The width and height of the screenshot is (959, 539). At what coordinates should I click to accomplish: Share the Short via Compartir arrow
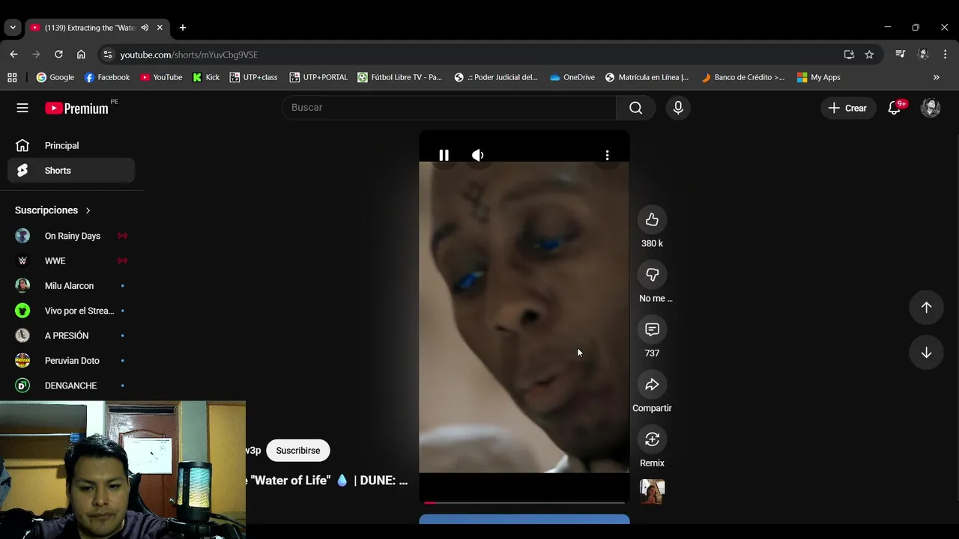[x=652, y=384]
